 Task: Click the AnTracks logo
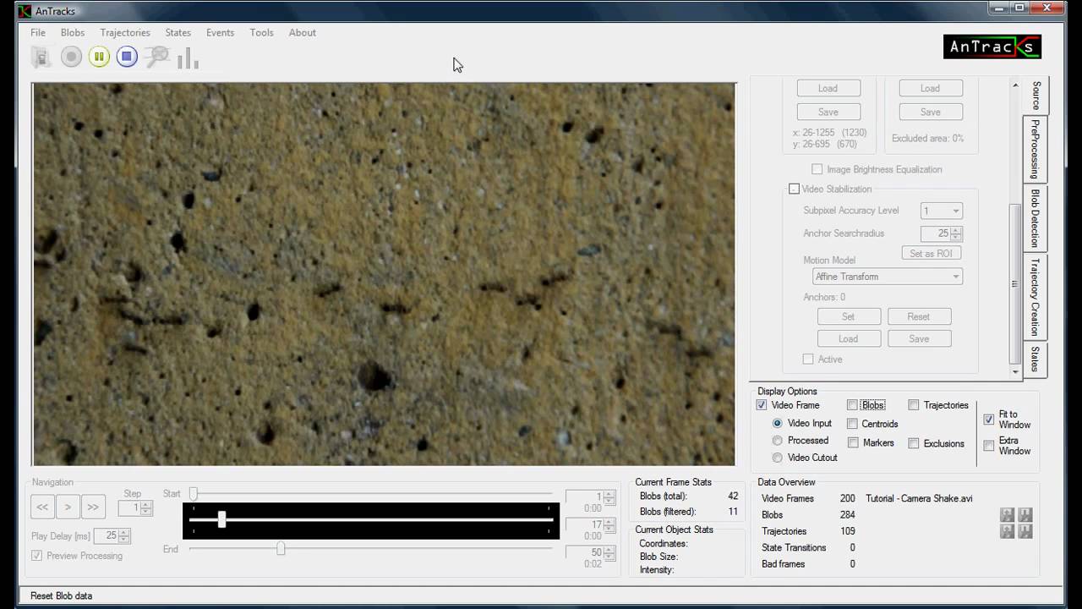click(992, 47)
